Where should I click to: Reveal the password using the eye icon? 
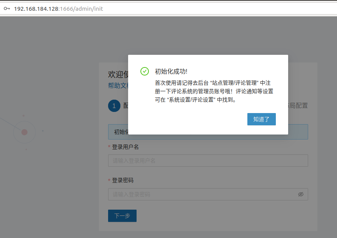click(301, 194)
